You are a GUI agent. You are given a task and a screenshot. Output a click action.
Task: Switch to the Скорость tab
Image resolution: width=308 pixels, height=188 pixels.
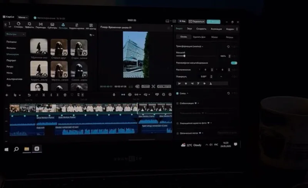(201, 29)
